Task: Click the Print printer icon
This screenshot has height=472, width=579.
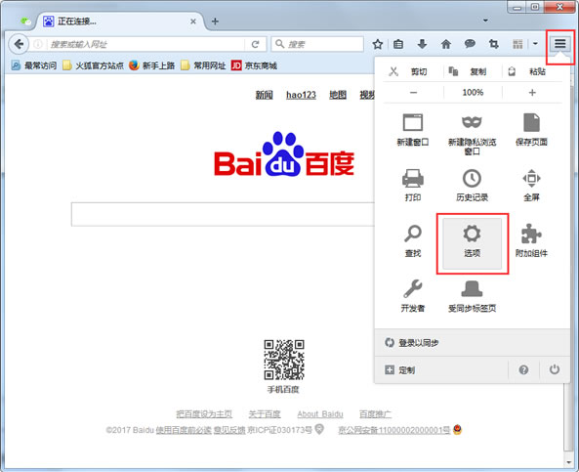Action: click(x=413, y=178)
